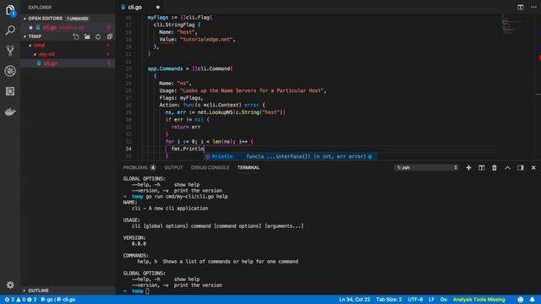Open the Source Control view
541x304 pixels.
10,51
